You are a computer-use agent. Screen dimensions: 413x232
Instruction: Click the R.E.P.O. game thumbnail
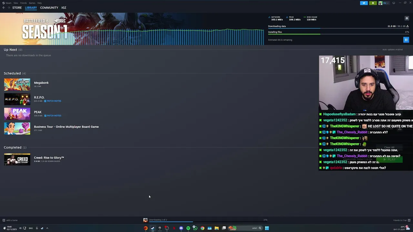[x=17, y=99]
